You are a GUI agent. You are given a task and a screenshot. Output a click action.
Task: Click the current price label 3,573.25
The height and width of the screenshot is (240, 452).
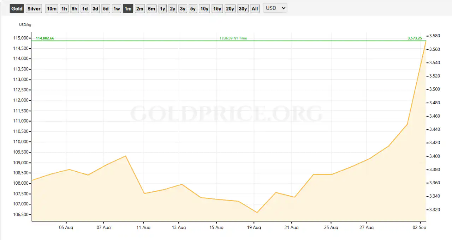(x=415, y=38)
